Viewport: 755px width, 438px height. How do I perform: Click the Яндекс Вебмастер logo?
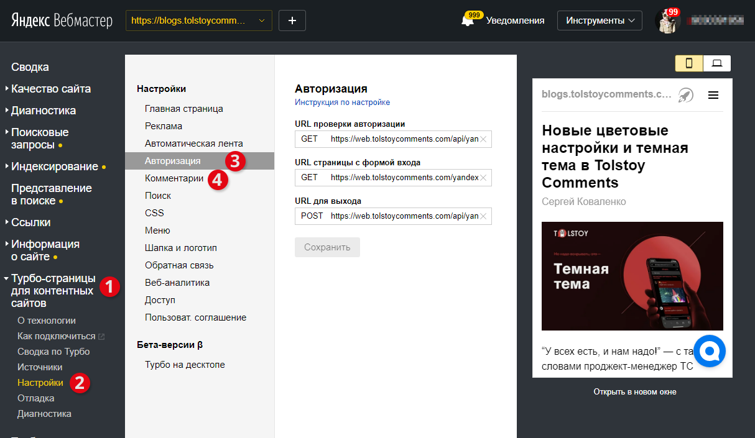tap(62, 21)
